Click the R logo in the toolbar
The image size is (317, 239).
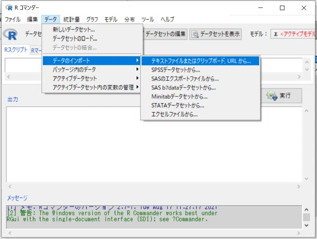11,34
